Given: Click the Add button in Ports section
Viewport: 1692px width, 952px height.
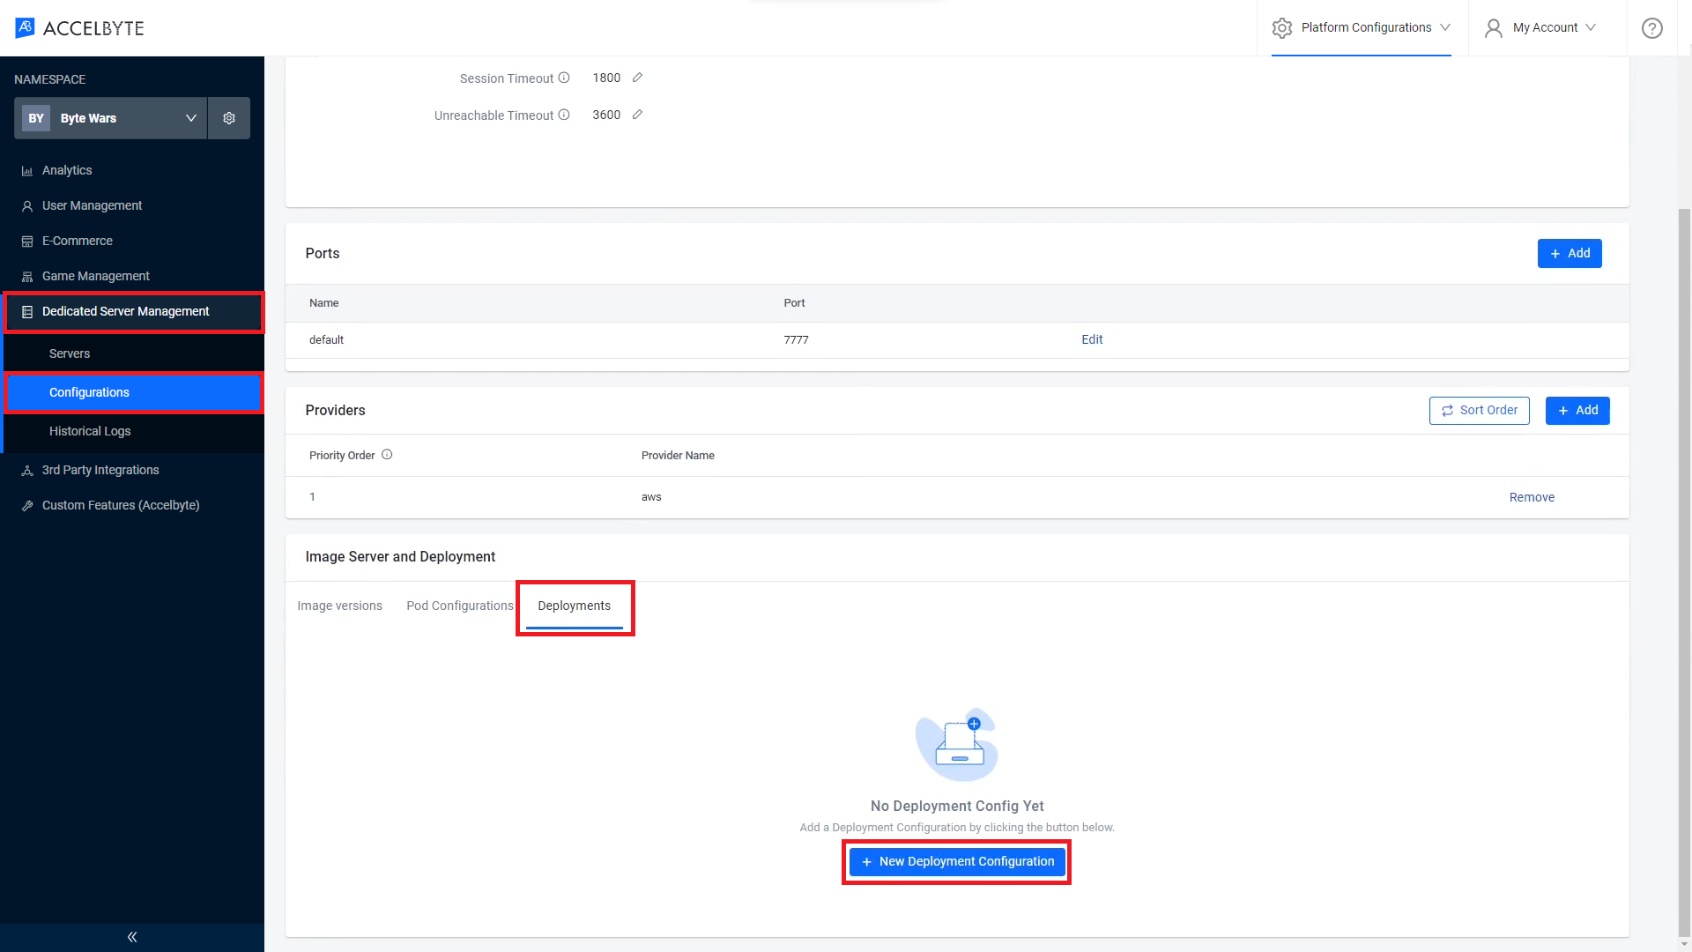Looking at the screenshot, I should click(1570, 253).
